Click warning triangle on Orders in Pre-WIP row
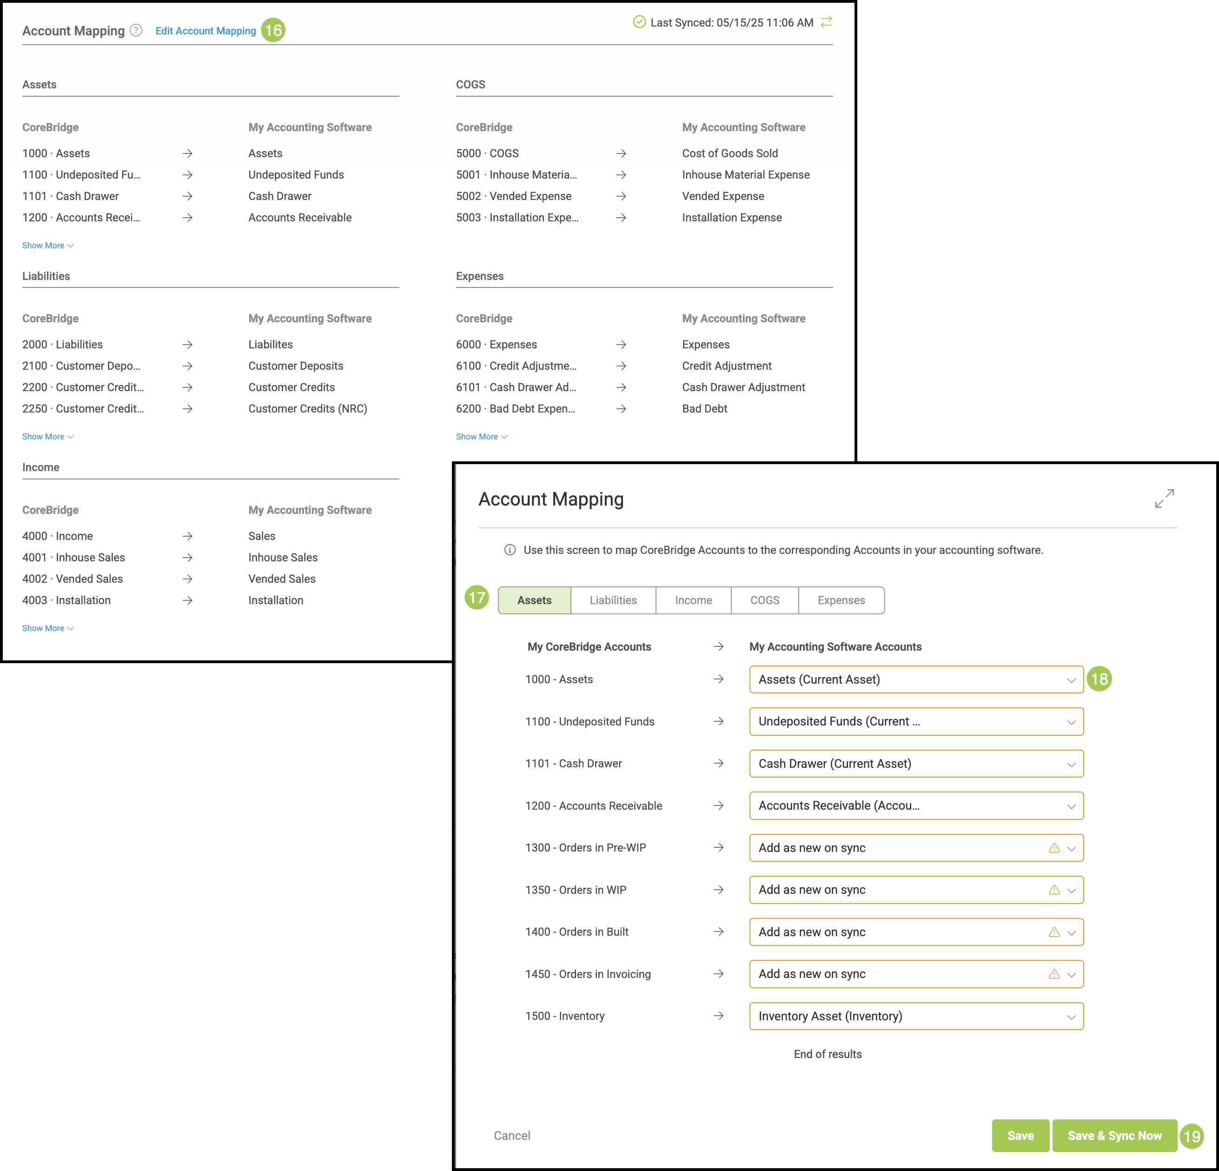Image resolution: width=1219 pixels, height=1171 pixels. (1054, 848)
